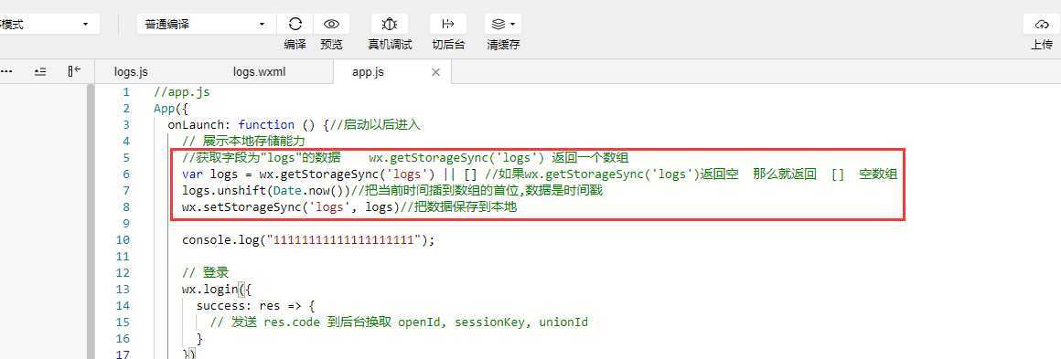Close the app.js tab
This screenshot has width=1061, height=359.
point(435,71)
